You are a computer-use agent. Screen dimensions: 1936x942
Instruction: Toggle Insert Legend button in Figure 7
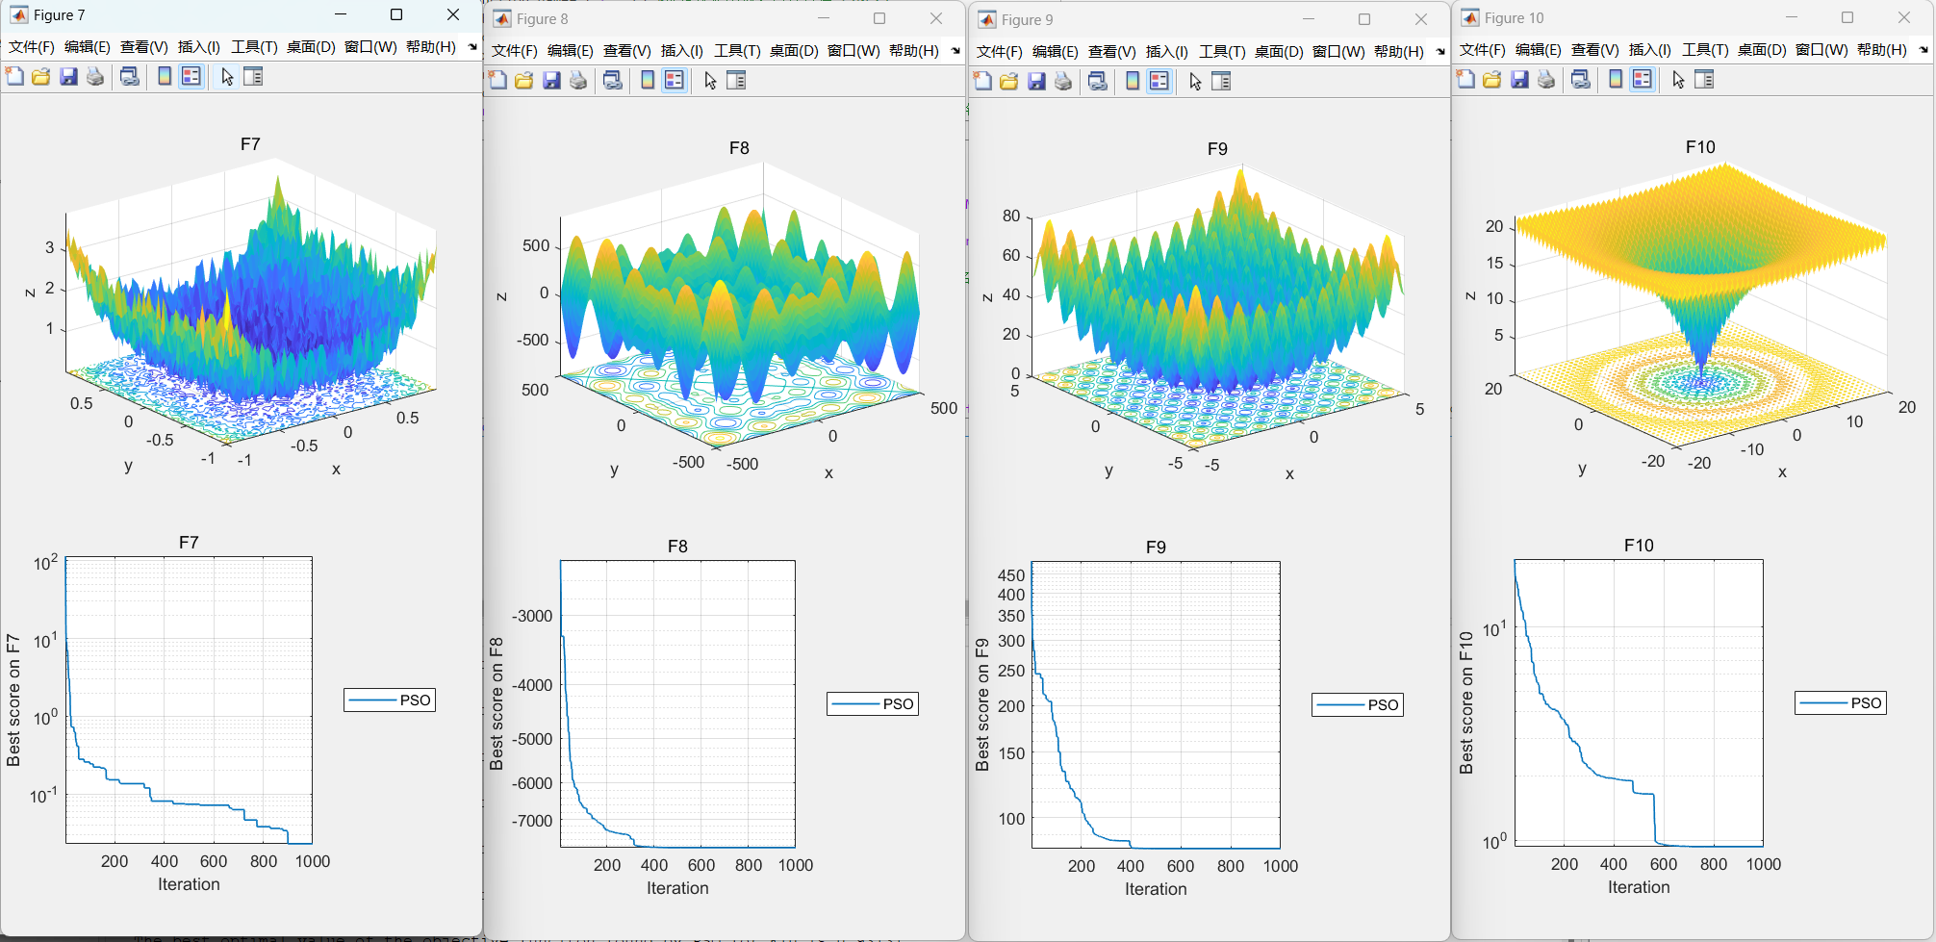[x=191, y=77]
